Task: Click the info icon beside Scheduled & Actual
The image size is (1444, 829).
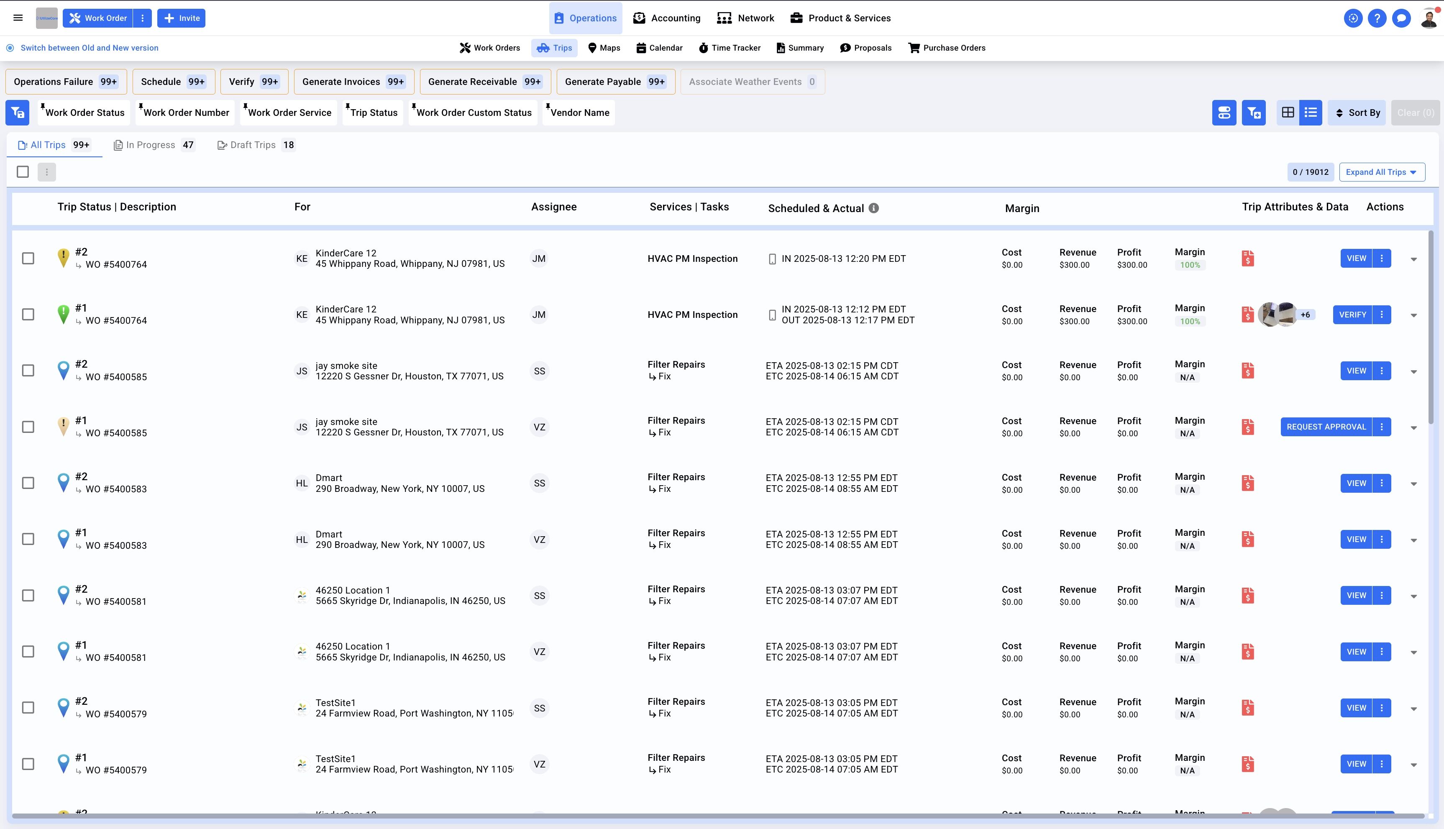Action: 873,208
